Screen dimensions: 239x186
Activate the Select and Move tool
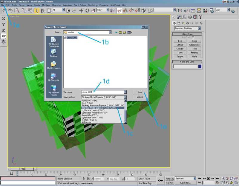point(81,10)
